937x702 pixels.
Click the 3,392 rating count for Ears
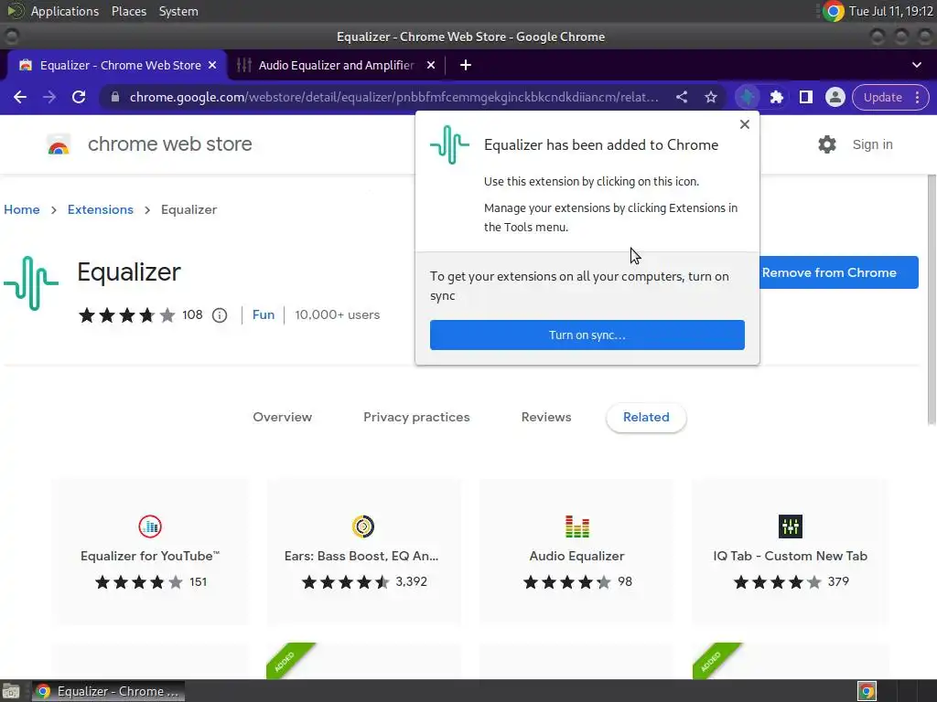(411, 582)
